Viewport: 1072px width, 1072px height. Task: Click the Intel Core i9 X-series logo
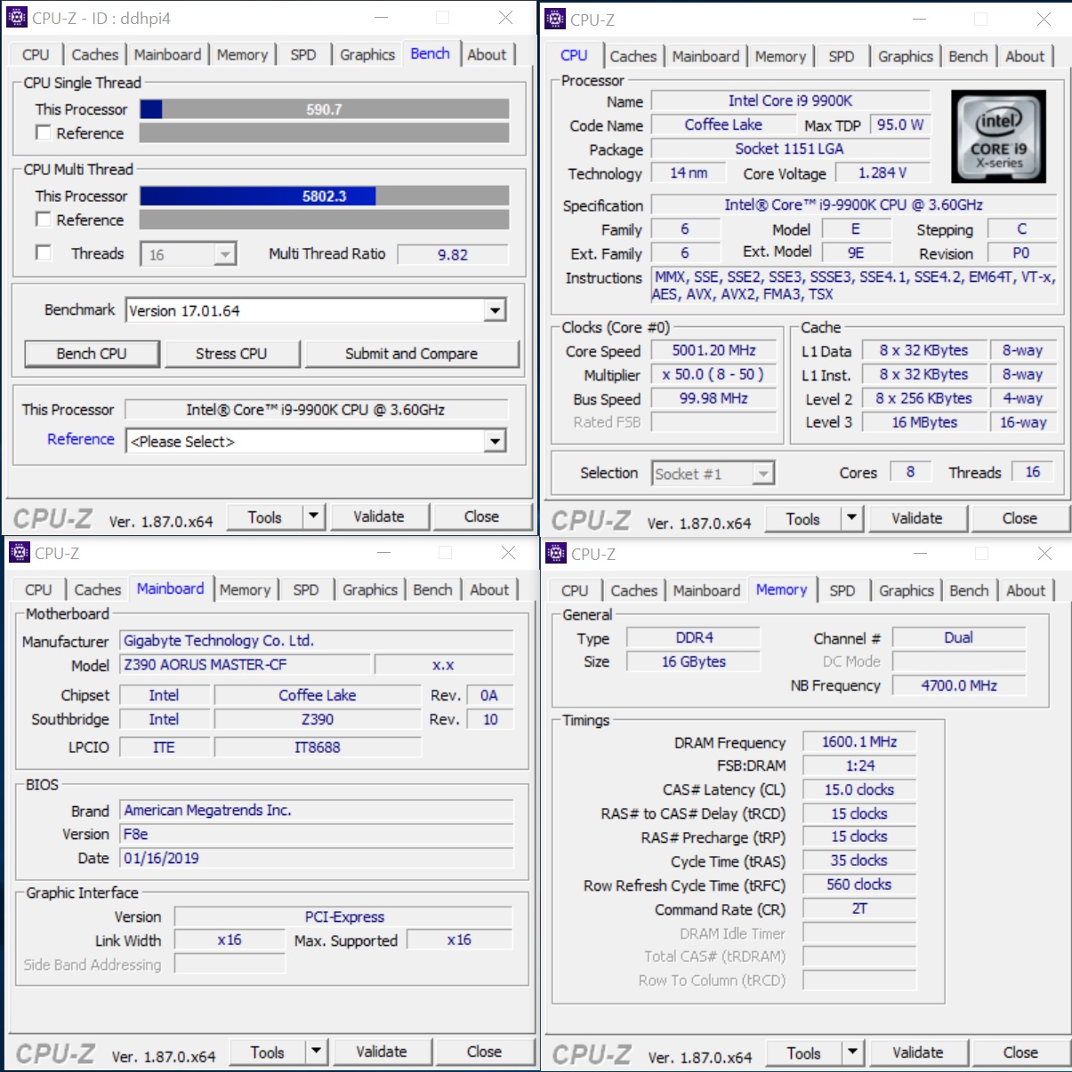998,136
